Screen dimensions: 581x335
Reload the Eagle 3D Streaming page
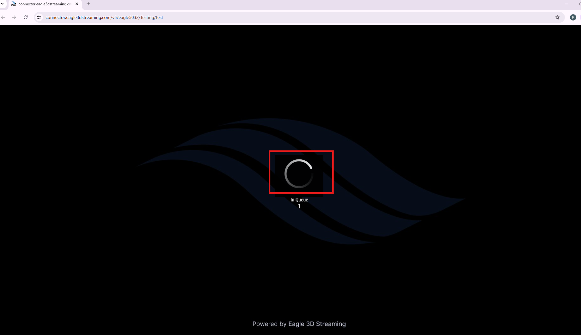pos(26,17)
